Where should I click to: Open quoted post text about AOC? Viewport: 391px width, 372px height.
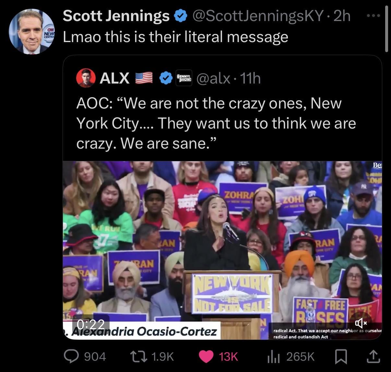click(x=216, y=123)
